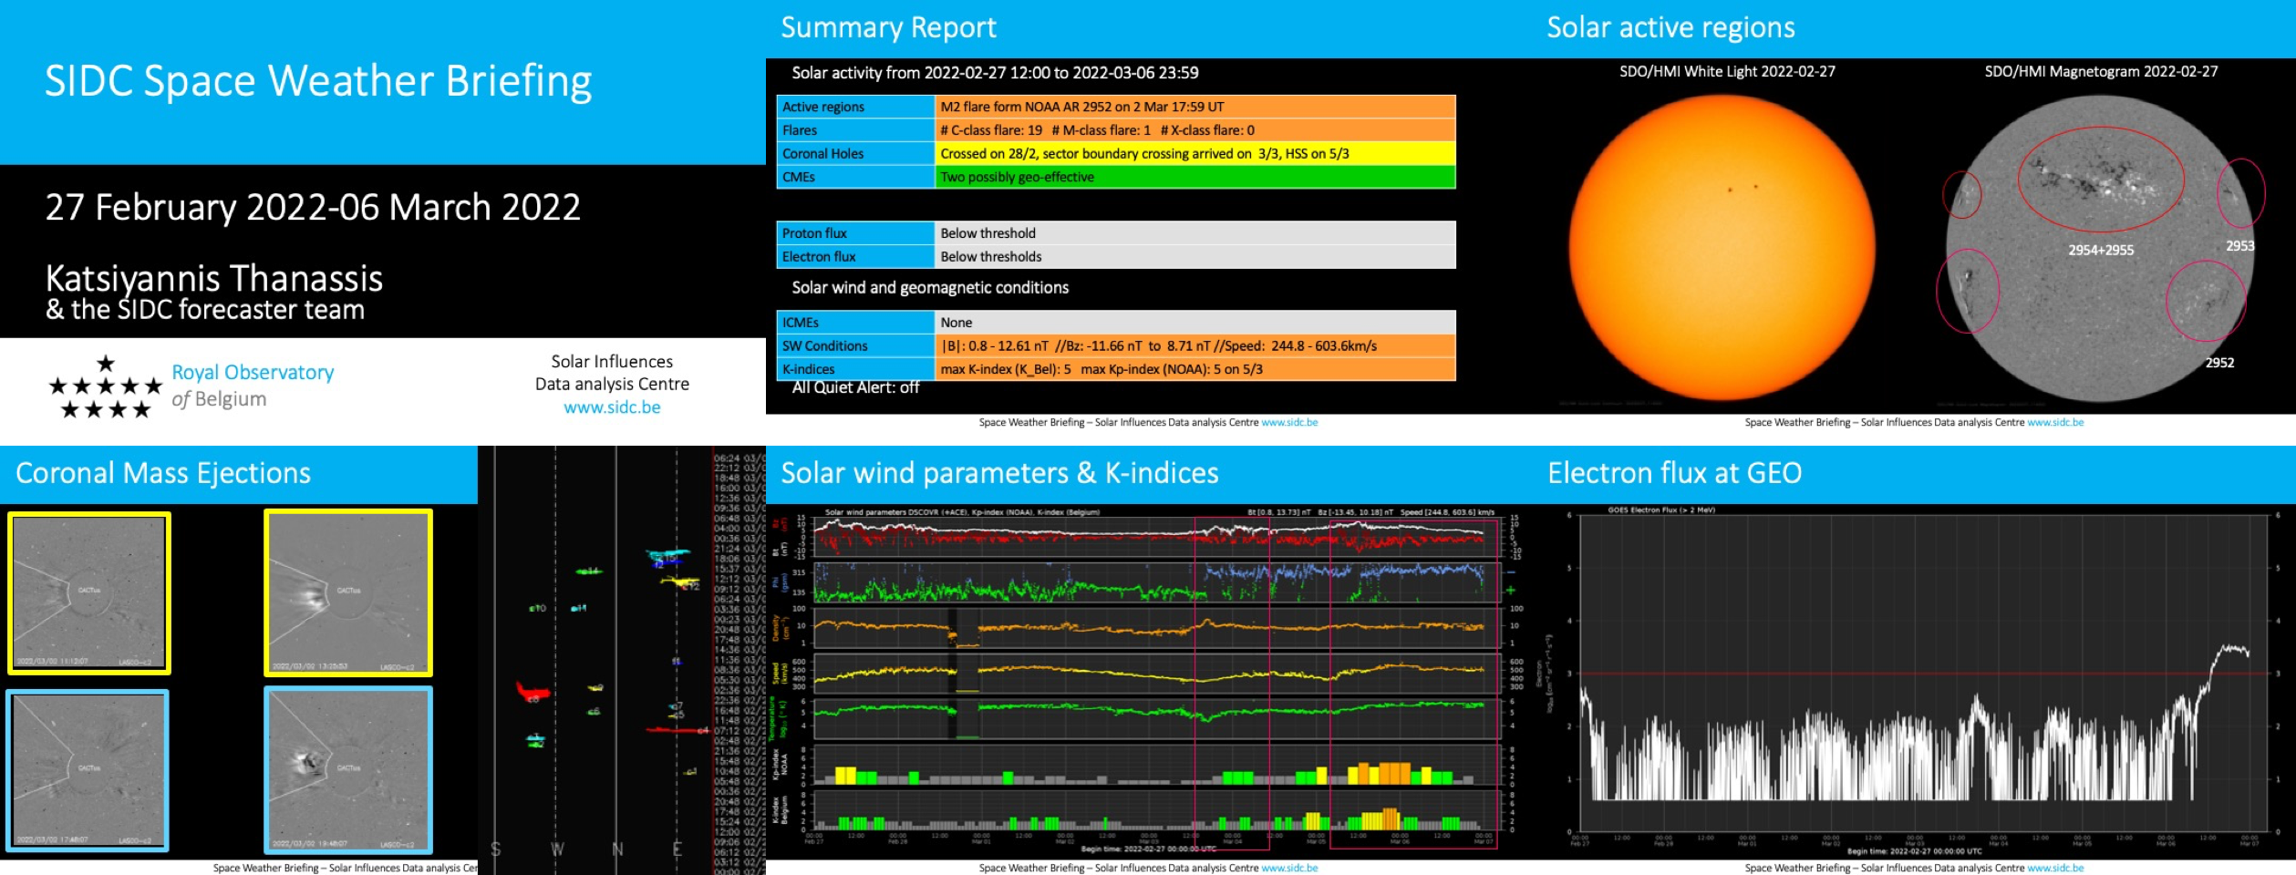Viewport: 2296px width, 875px height.
Task: Open www.sidc.be link under Solar wind slide
Action: click(x=1289, y=868)
